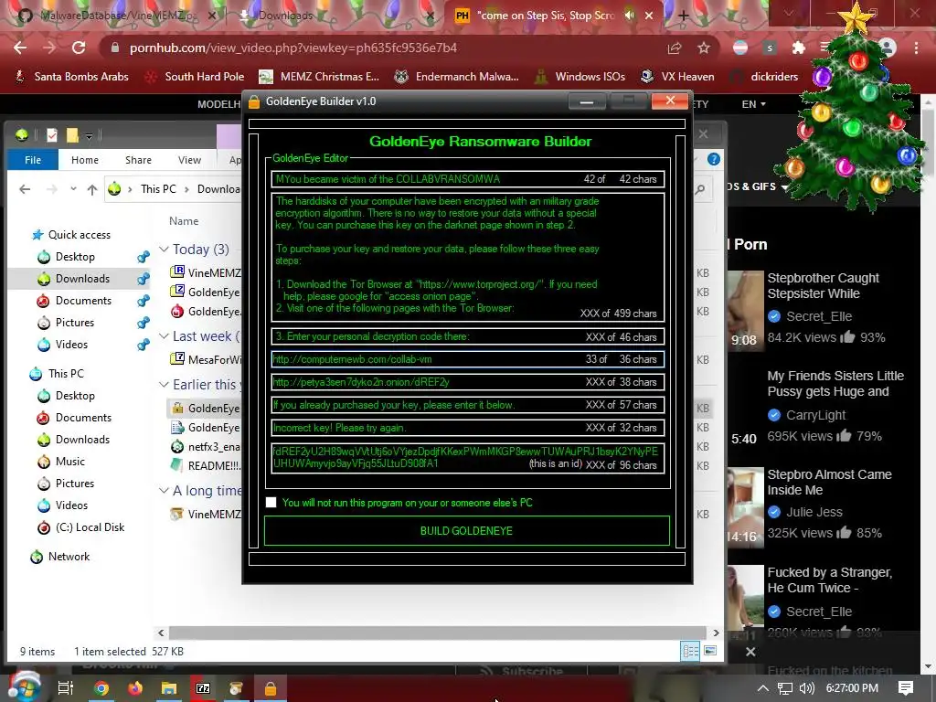Open the Home ribbon tab in File Explorer

(x=85, y=160)
